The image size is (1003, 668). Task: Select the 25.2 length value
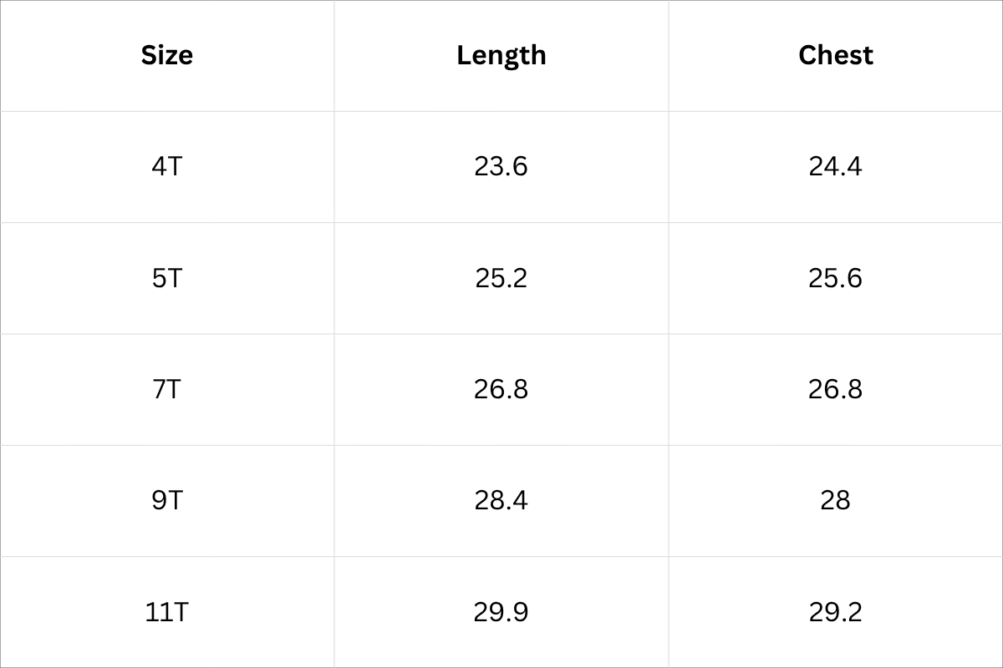pos(501,277)
